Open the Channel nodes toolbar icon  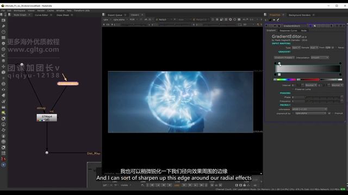tap(3, 37)
